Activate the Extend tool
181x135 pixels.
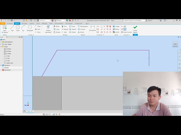65,29
